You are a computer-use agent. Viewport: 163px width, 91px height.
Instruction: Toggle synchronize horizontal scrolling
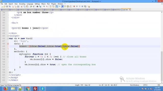click(53, 7)
